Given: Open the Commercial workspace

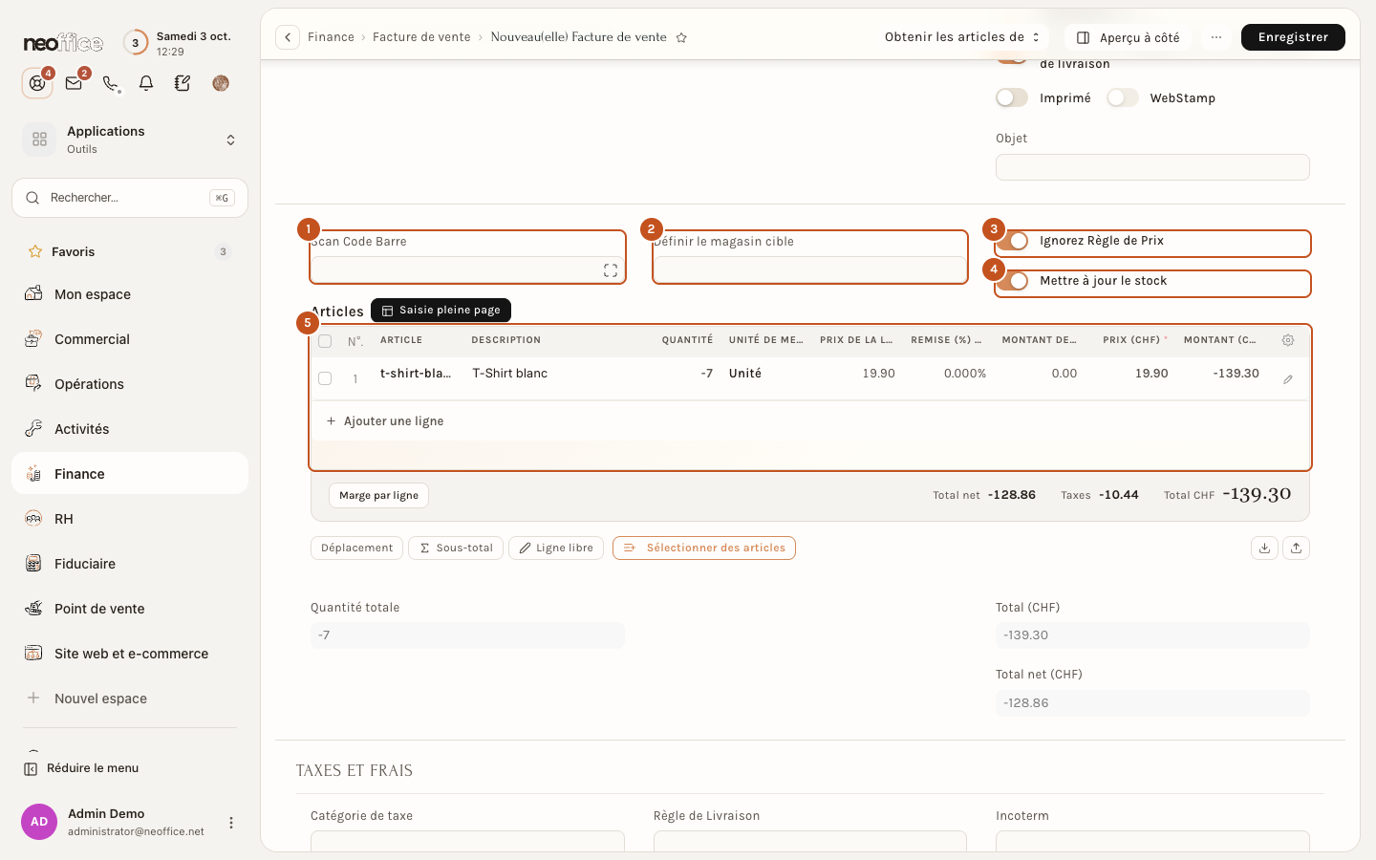Looking at the screenshot, I should pos(130,339).
